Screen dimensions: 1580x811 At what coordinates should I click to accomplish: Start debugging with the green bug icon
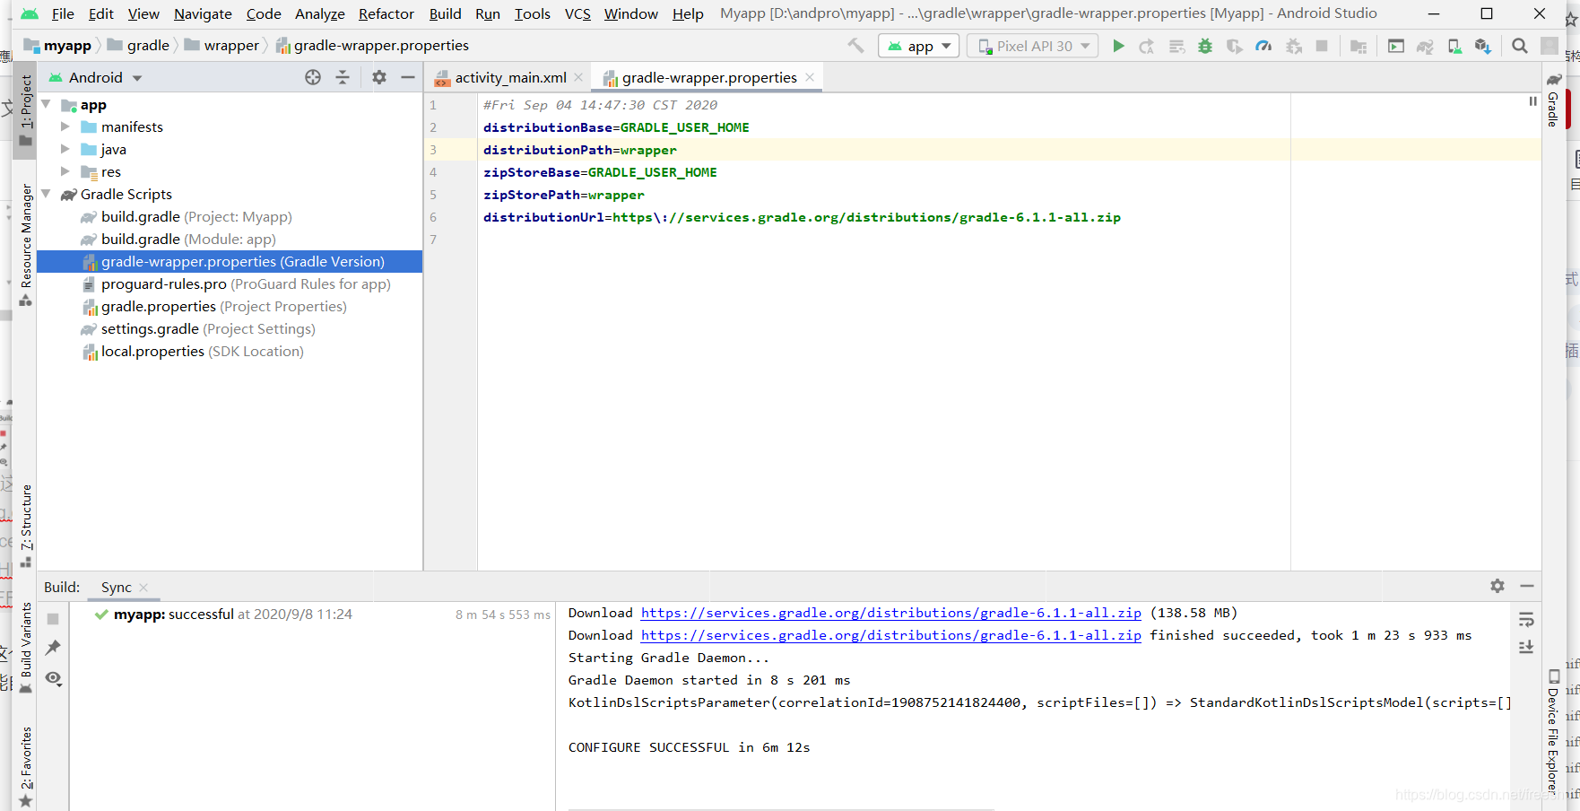[1205, 46]
